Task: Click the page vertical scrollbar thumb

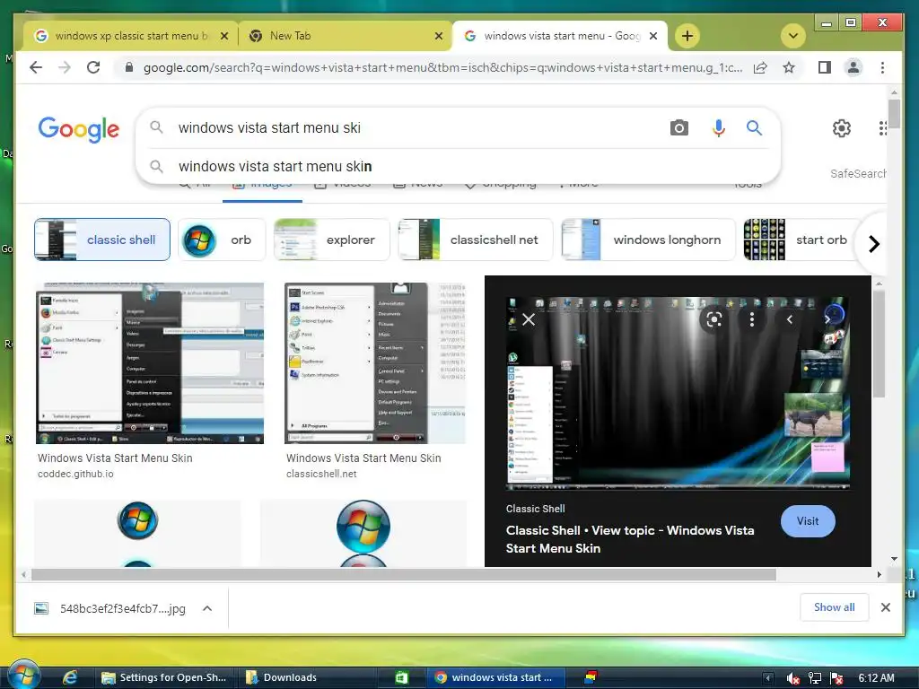Action: click(894, 114)
